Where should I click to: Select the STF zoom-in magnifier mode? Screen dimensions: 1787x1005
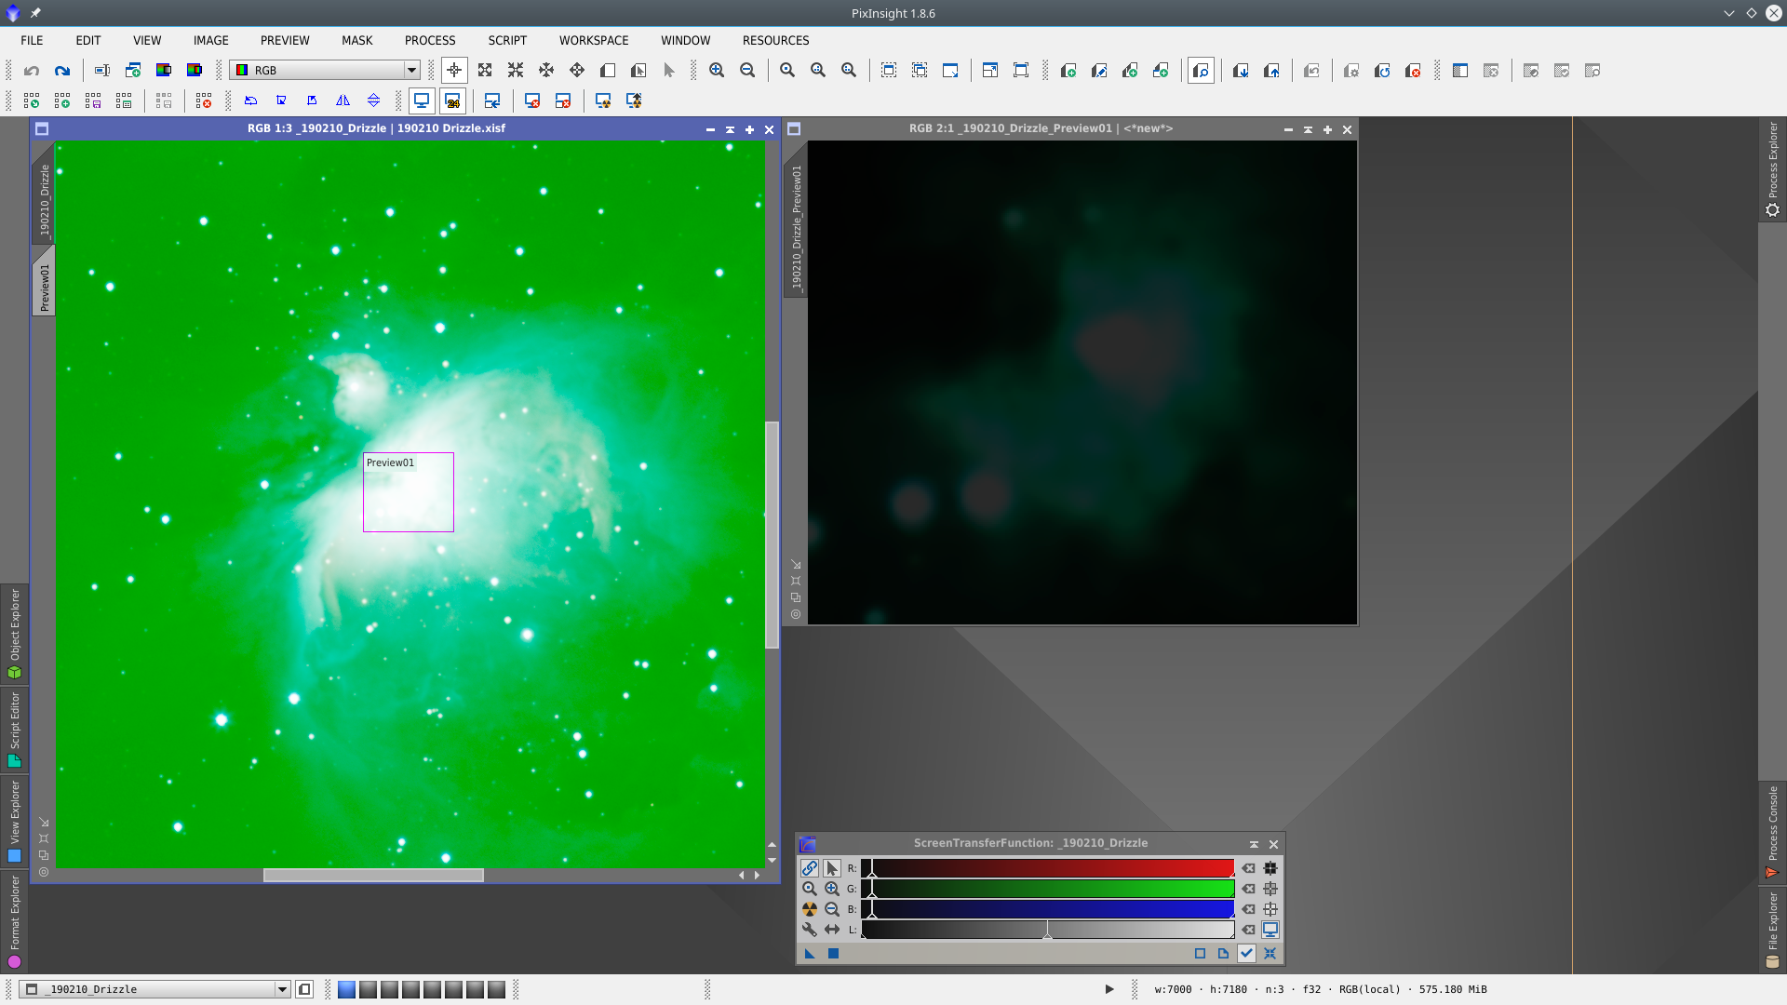pos(832,889)
